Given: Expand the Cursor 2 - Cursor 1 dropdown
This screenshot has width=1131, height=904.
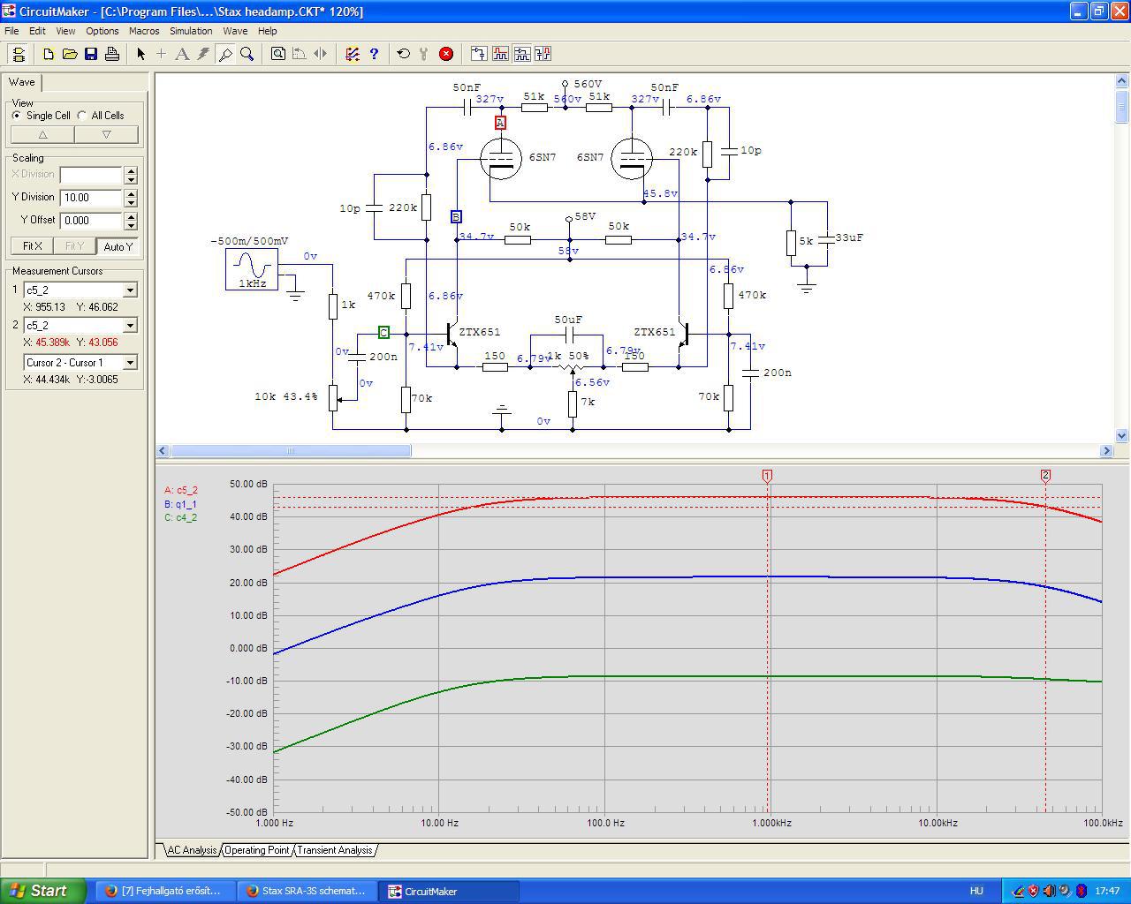Looking at the screenshot, I should click(130, 363).
